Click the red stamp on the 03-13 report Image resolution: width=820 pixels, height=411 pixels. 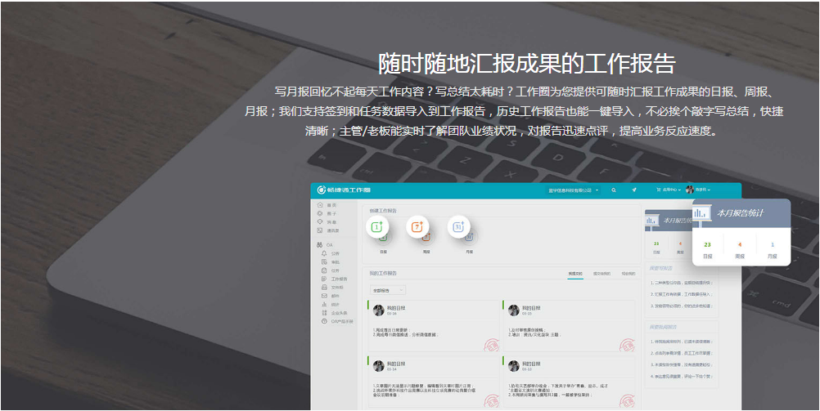tap(627, 400)
